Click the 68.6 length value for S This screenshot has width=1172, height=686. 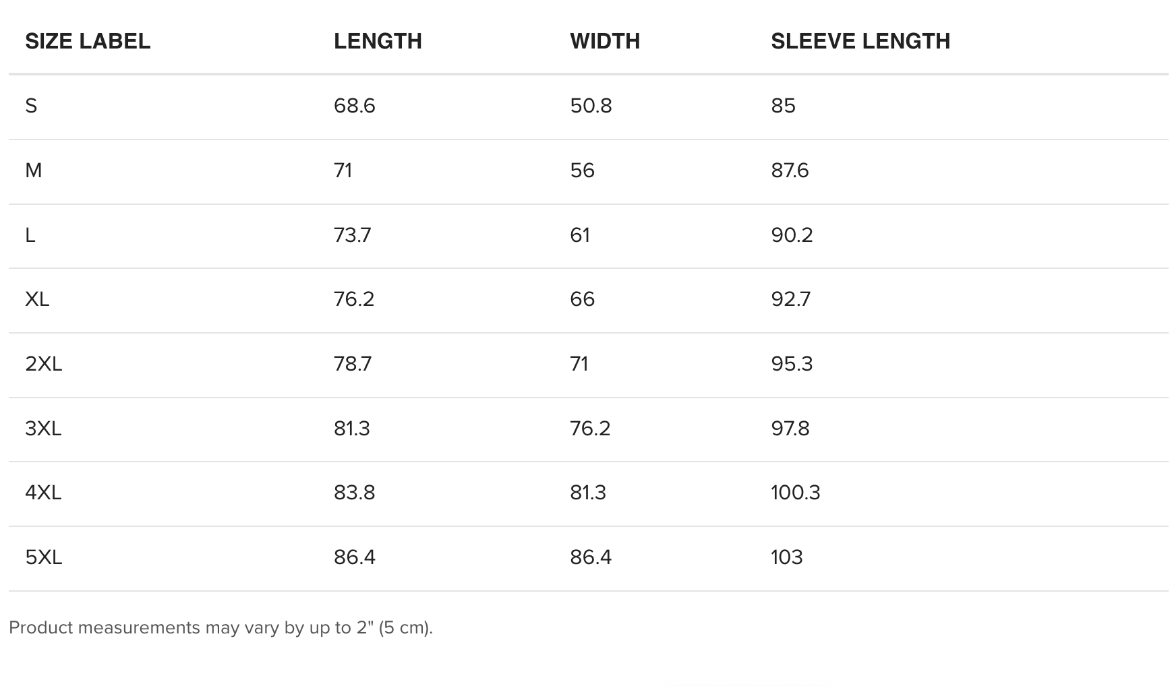(x=355, y=106)
